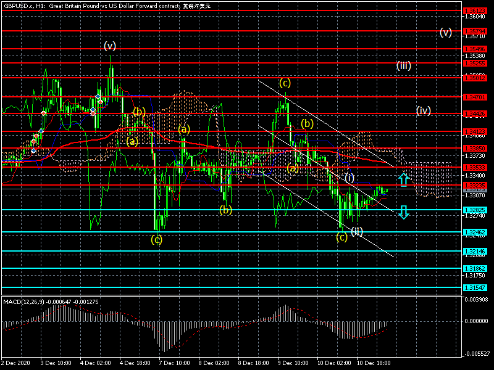This screenshot has height=370, width=494.
Task: Select the yellow (c) label beside the white (ii)
Action: pyautogui.click(x=341, y=237)
